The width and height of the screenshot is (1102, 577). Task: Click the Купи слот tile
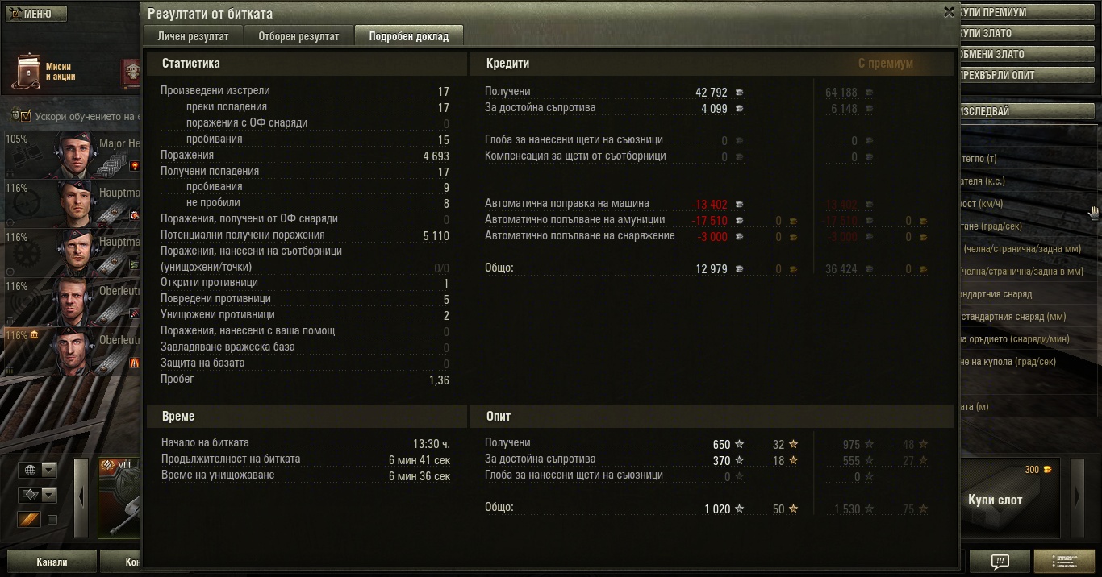pos(1007,497)
